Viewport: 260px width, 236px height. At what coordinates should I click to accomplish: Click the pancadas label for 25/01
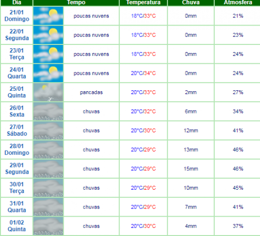tap(91, 92)
